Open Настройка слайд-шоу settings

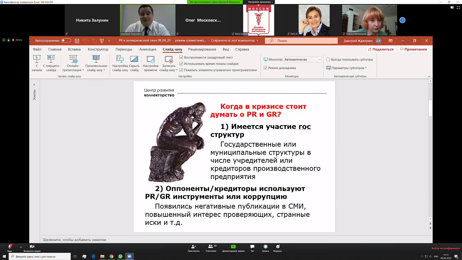(120, 63)
